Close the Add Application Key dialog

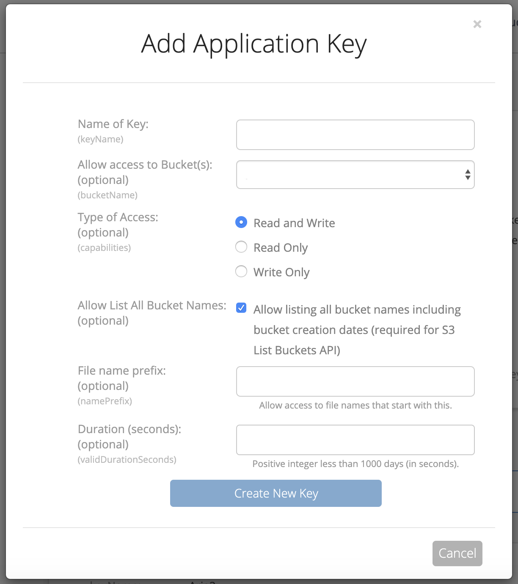[x=477, y=24]
